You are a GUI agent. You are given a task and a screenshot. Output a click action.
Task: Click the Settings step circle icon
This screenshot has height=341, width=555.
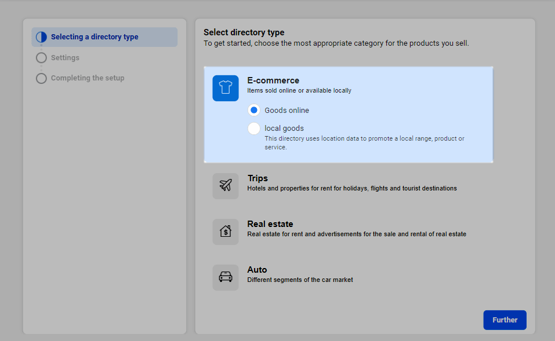pos(41,58)
